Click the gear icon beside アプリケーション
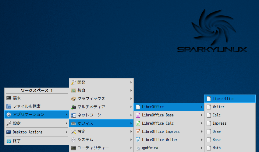Screen dimensions: 259x152 [9, 114]
